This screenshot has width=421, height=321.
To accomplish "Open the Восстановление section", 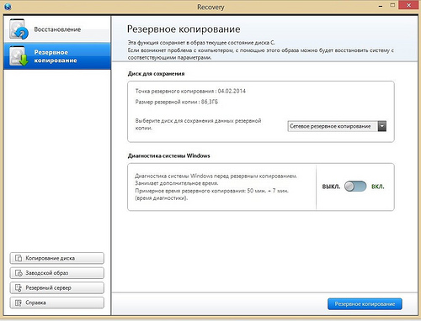I will pyautogui.click(x=57, y=29).
